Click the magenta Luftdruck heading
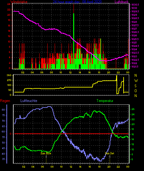Image resolution: width=144 pixels, height=171 pixels. 121,2
